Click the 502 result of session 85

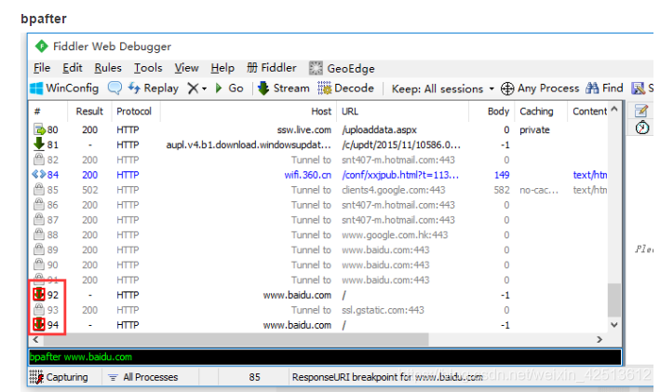(89, 190)
